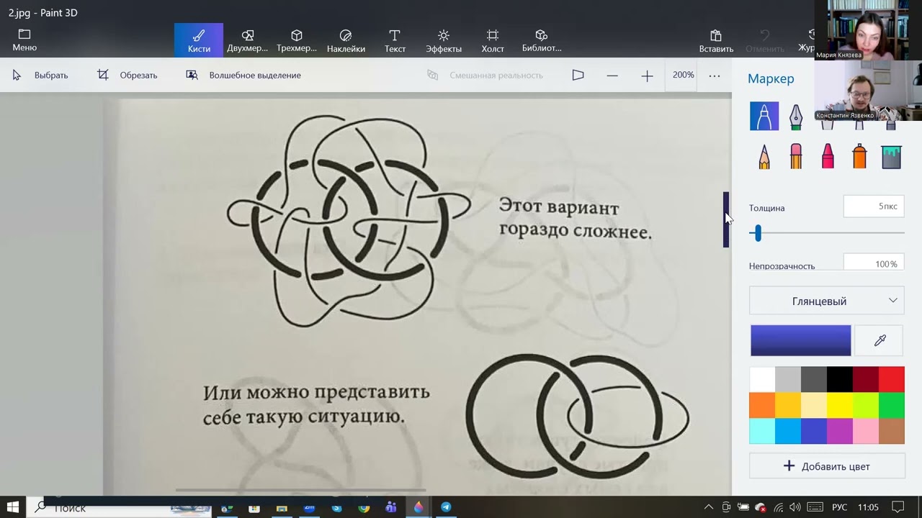Screen dimensions: 922x518
Task: Open the Холст canvas tab
Action: pyautogui.click(x=493, y=40)
